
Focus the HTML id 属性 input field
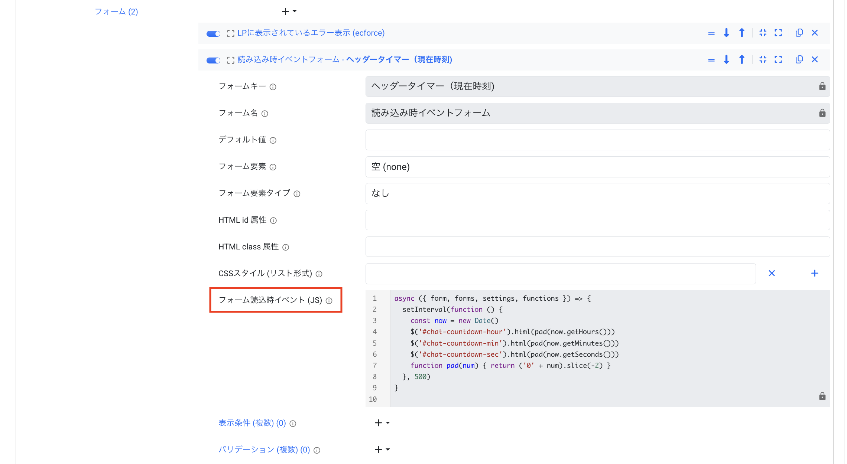pyautogui.click(x=597, y=220)
